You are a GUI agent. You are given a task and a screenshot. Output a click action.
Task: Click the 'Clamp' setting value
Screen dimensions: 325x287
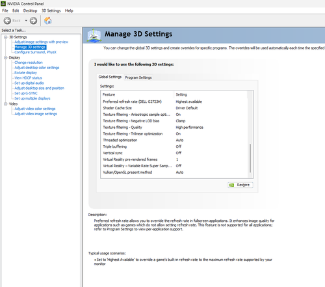[181, 121]
